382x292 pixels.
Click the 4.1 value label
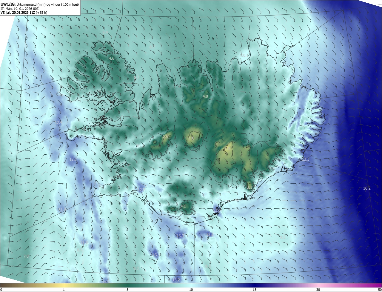click(x=183, y=206)
